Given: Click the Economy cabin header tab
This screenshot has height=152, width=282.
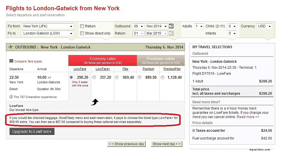Looking at the screenshot, I should click(x=102, y=60).
